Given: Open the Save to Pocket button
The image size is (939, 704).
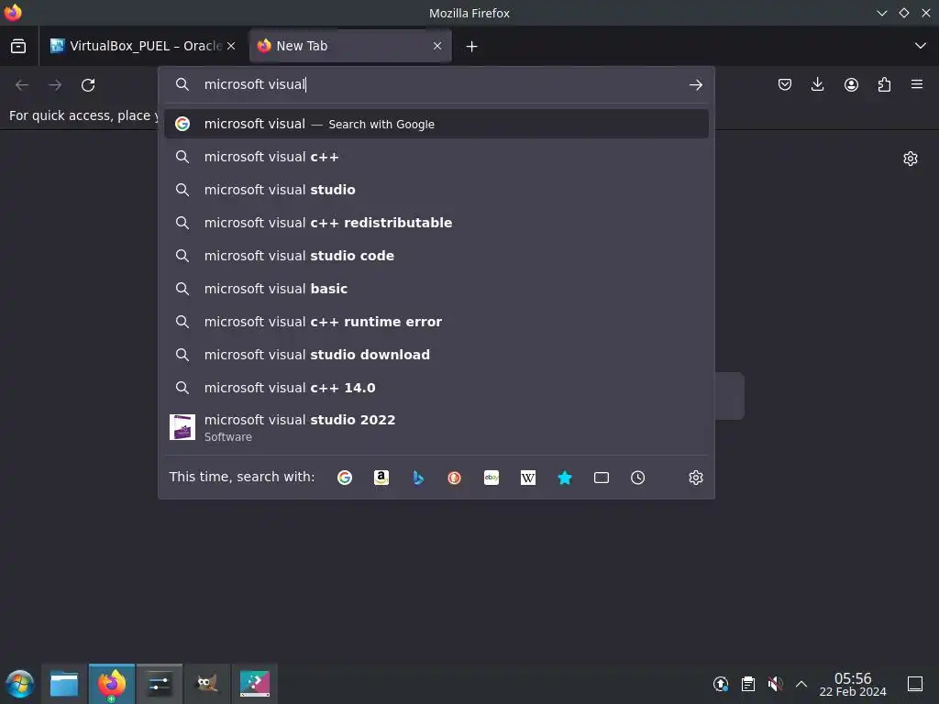Looking at the screenshot, I should pos(785,84).
